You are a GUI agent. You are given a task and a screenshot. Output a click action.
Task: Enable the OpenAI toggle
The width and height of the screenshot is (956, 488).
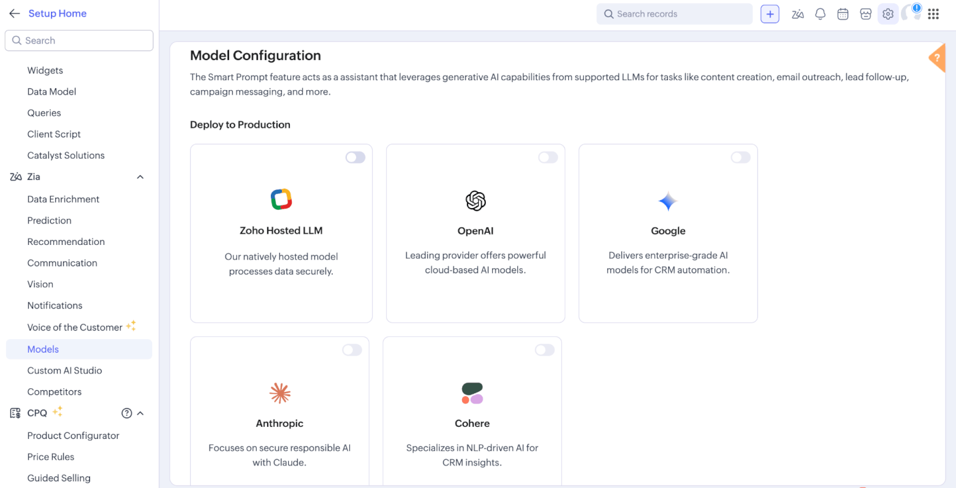[x=548, y=157]
